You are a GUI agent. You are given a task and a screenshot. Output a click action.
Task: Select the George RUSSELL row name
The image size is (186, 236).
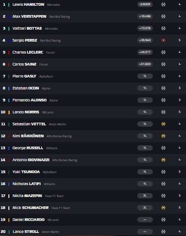point(28,148)
